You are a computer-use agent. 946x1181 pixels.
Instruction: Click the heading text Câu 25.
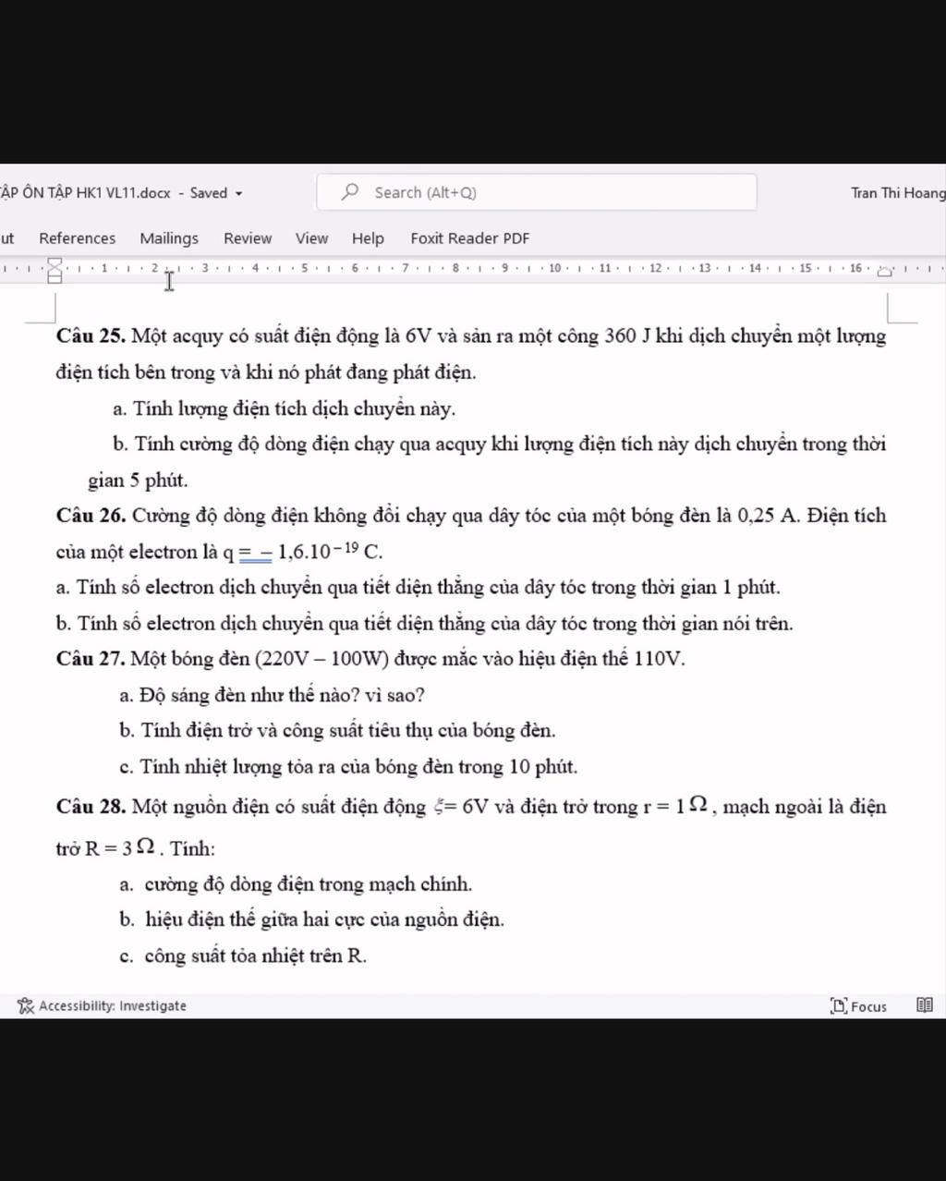click(91, 335)
